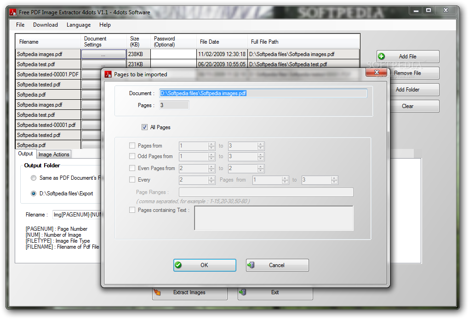Enable the Every checkbox

pyautogui.click(x=132, y=179)
